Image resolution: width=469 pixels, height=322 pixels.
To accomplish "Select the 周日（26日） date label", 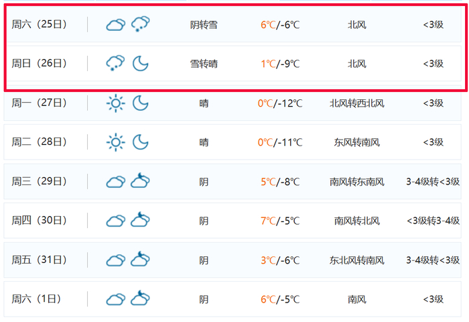I will (40, 64).
